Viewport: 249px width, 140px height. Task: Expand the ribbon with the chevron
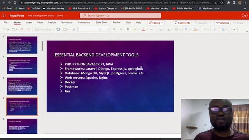tap(247, 31)
